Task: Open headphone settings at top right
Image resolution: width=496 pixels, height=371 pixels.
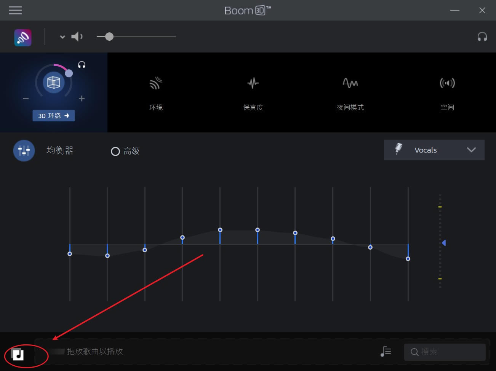Action: pyautogui.click(x=482, y=37)
